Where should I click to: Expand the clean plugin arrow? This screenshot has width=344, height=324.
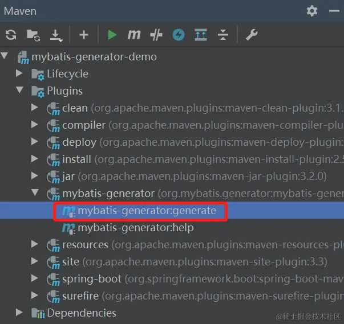tap(35, 107)
